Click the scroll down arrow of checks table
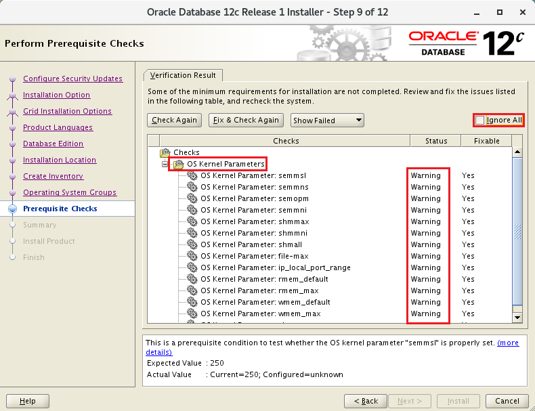 (517, 318)
